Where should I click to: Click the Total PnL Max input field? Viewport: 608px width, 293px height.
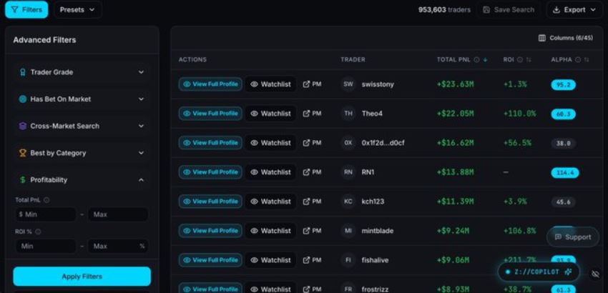(118, 214)
